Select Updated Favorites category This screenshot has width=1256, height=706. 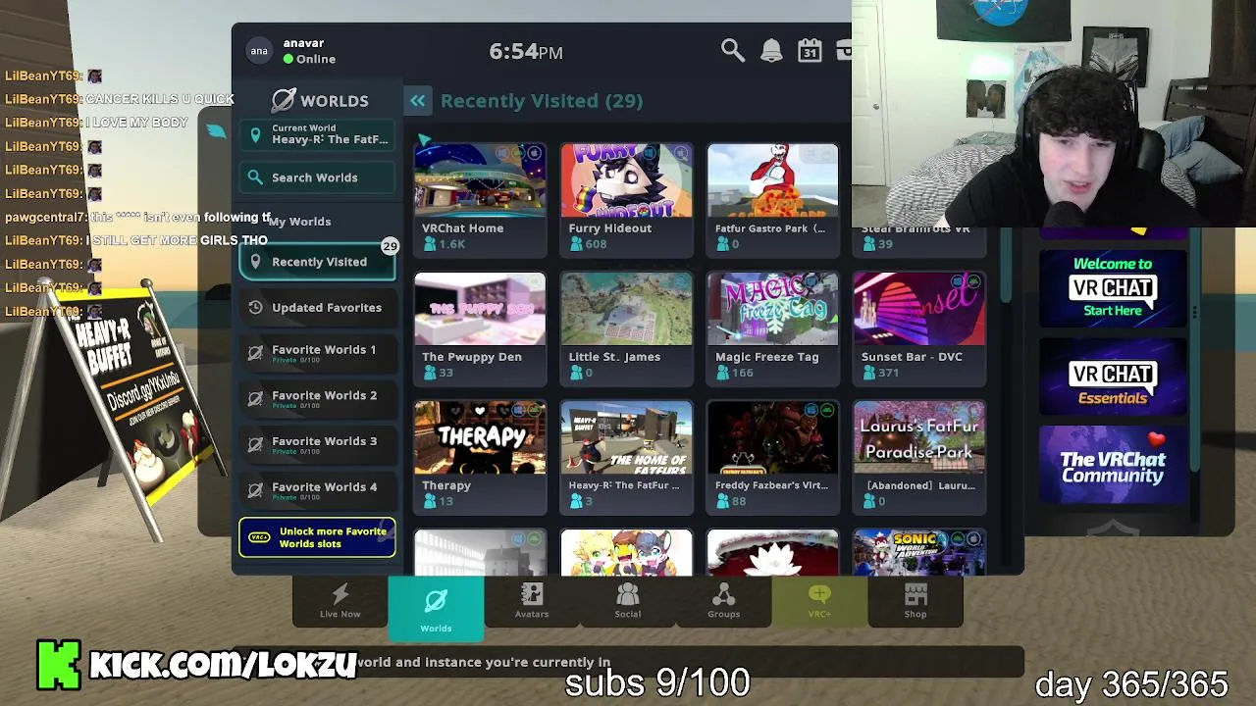click(x=317, y=308)
